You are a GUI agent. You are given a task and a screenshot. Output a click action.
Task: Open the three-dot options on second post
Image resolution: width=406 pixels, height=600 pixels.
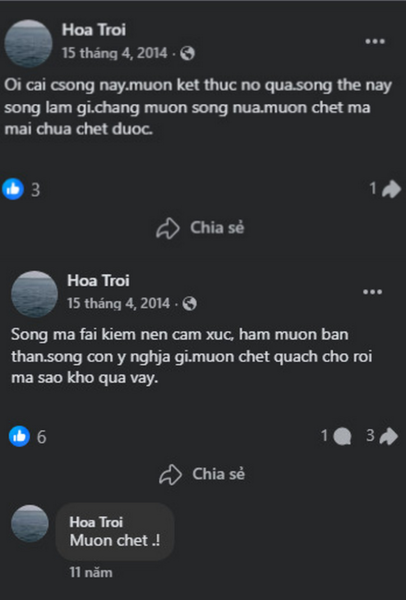[372, 292]
